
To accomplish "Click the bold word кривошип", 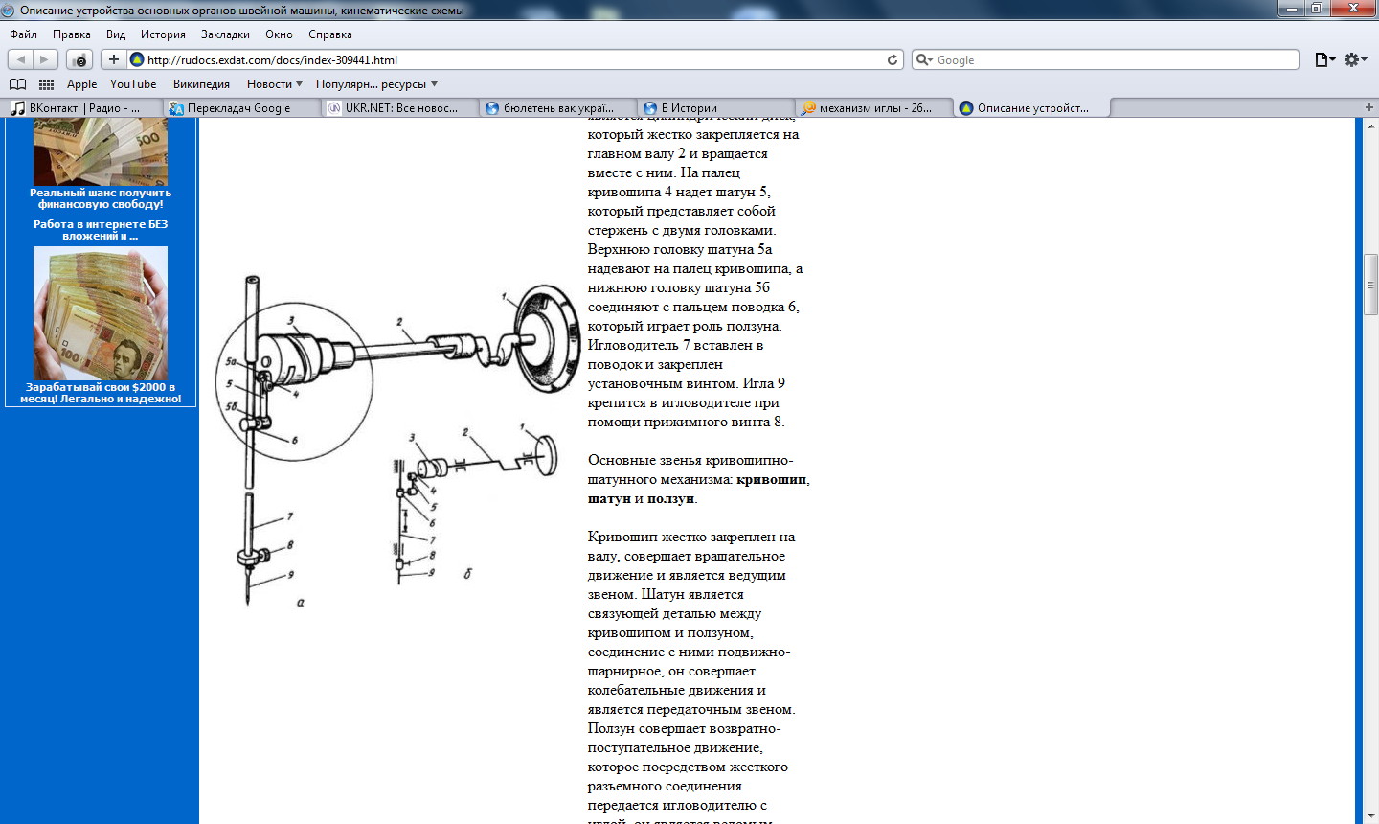I will point(772,479).
